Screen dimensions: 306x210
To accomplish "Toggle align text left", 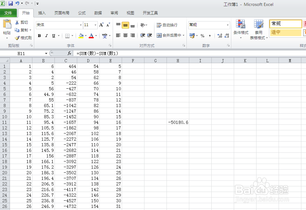I will coord(118,35).
